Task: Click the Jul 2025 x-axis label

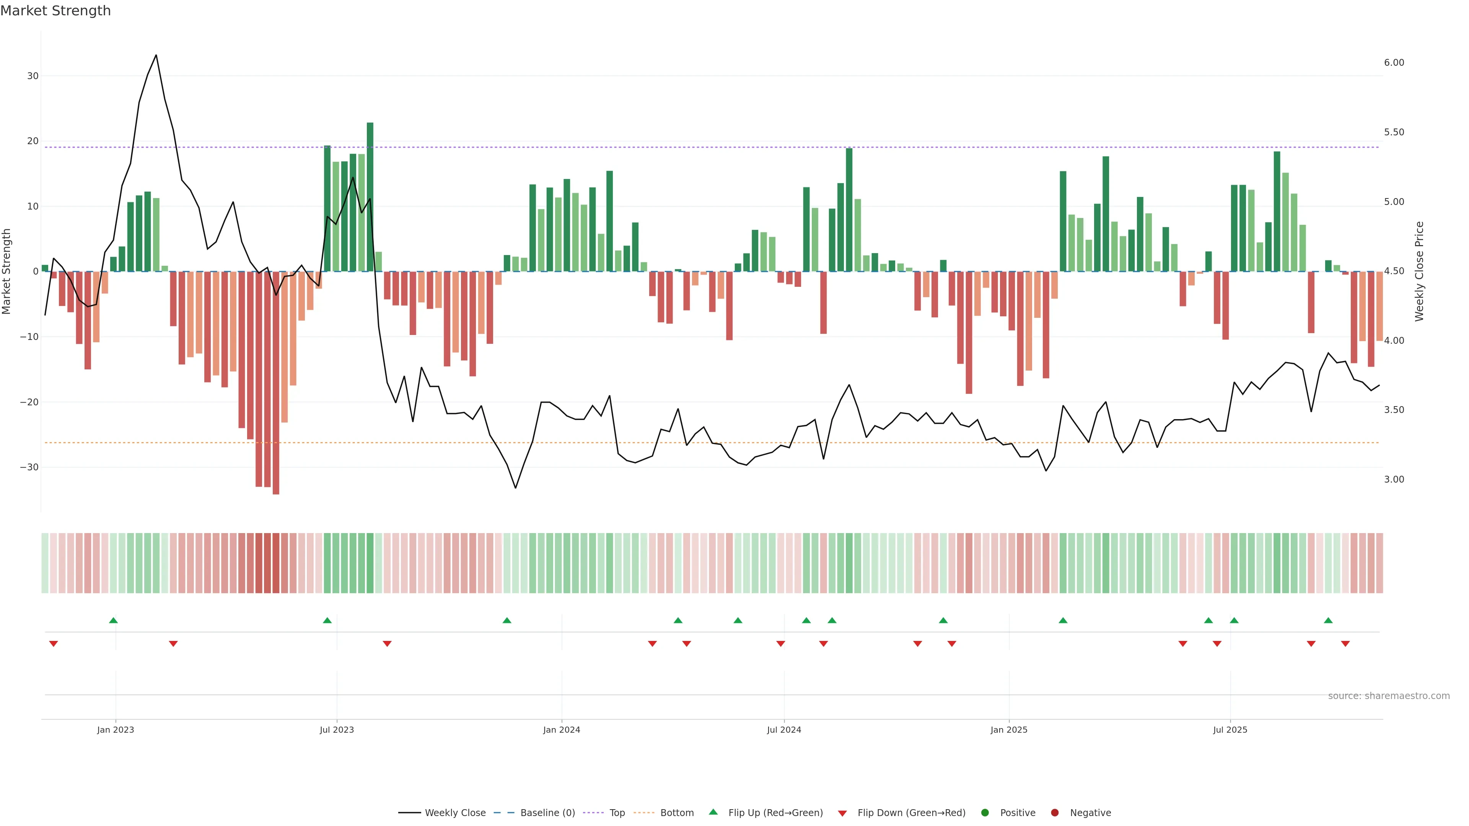Action: point(1230,730)
